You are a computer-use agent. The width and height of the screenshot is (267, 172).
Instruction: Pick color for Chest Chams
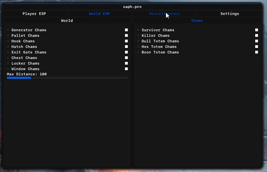tap(126, 58)
